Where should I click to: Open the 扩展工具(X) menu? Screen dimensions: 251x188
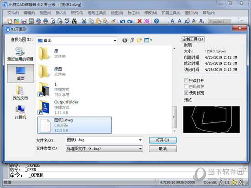point(171,13)
